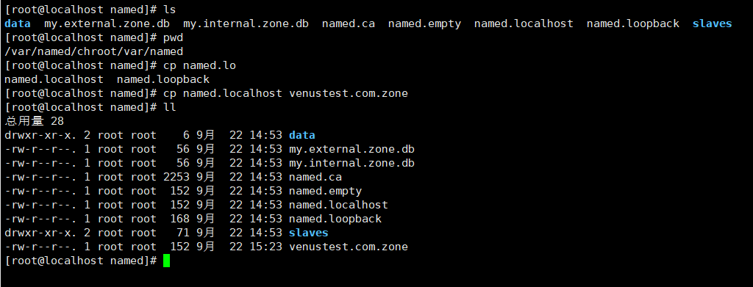Click the blue 'data' directory in ls output
This screenshot has height=287, width=753.
coord(18,23)
